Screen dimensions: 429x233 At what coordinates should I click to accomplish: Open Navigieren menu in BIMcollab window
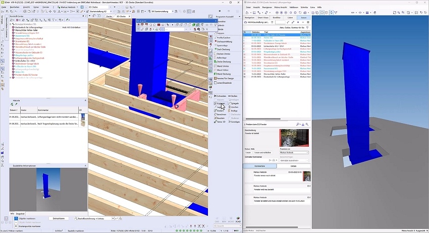(267, 8)
